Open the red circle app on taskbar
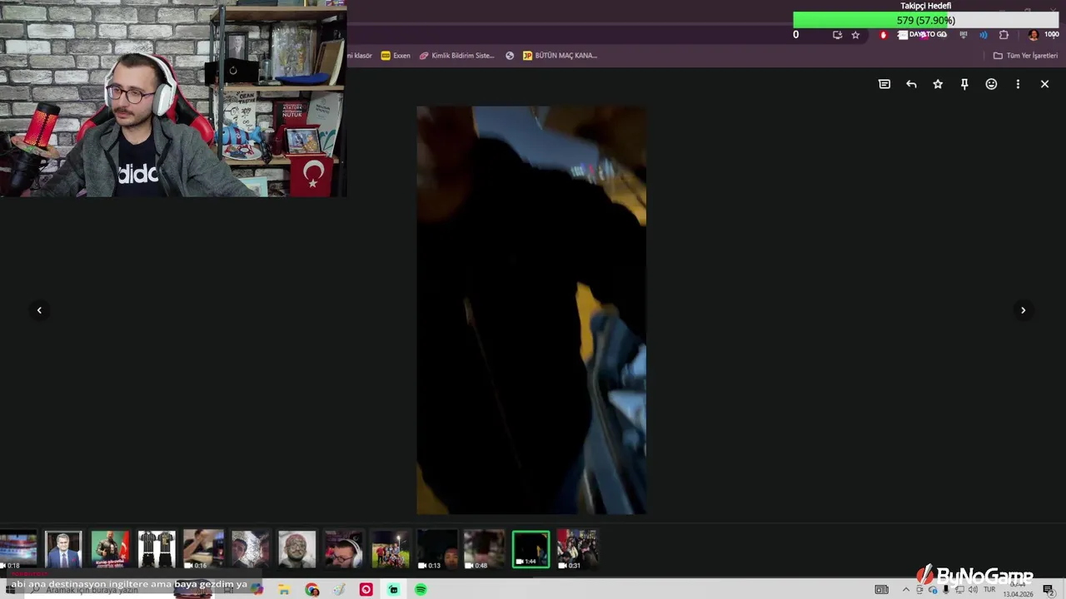The image size is (1066, 599). (x=366, y=590)
